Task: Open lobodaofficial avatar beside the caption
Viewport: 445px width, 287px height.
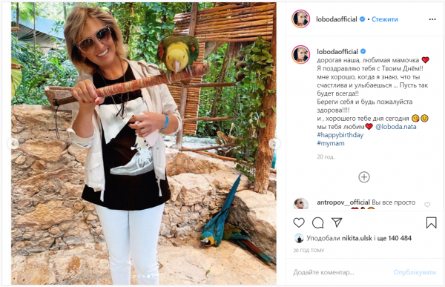Action: [x=301, y=54]
